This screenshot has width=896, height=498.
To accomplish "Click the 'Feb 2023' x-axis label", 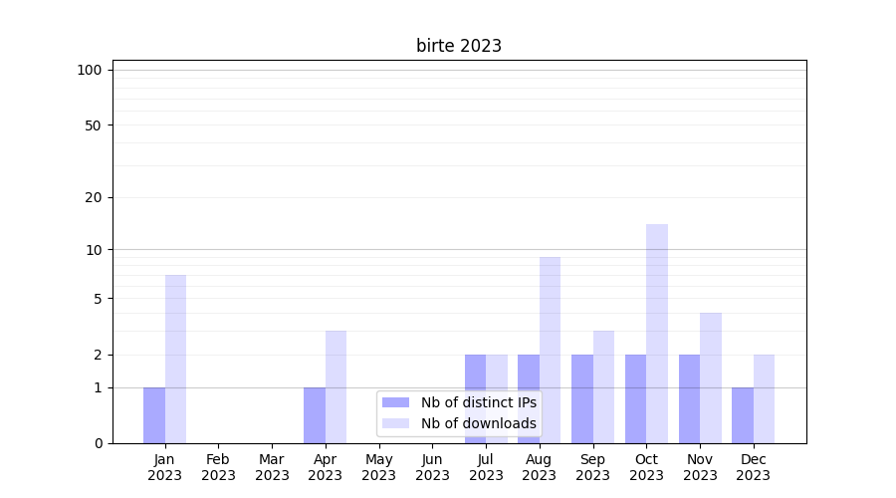I will 218,467.
